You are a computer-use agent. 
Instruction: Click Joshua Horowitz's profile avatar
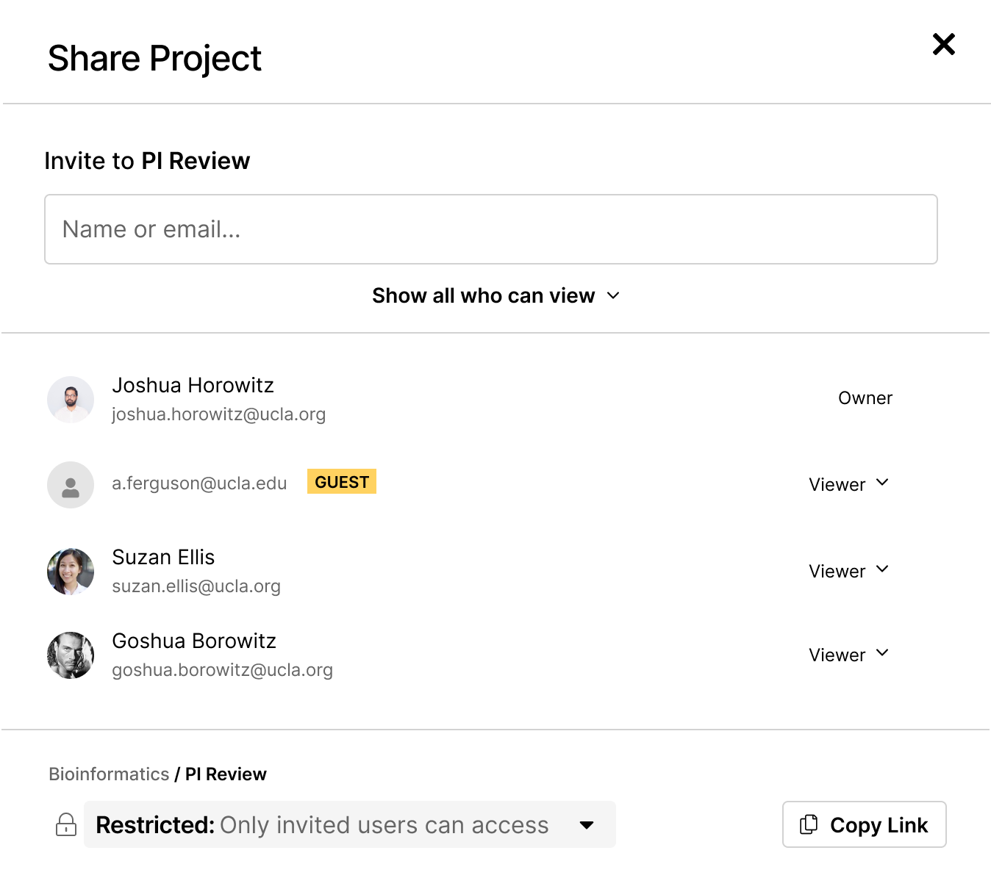pos(70,399)
